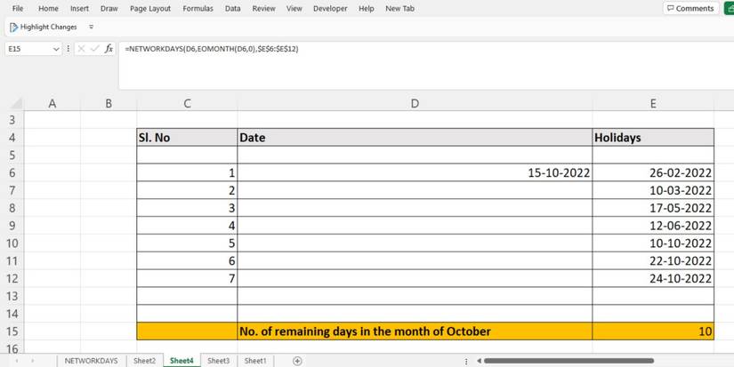Viewport: 734px width, 367px height.
Task: Open the customize toolbar dropdown arrow
Action: (x=92, y=28)
